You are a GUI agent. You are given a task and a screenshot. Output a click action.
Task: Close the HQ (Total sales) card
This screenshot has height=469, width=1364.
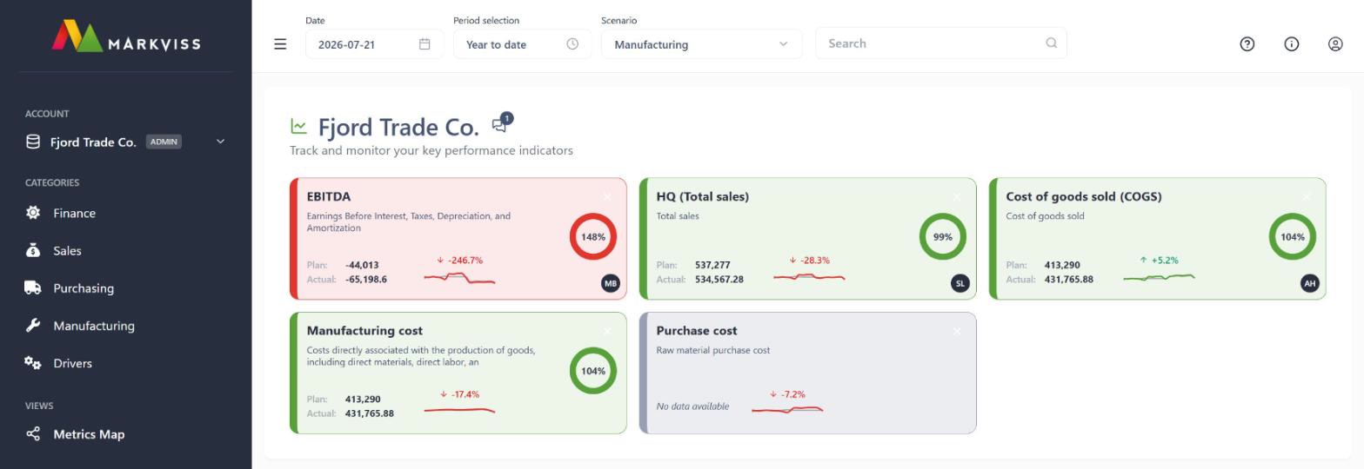(x=957, y=197)
